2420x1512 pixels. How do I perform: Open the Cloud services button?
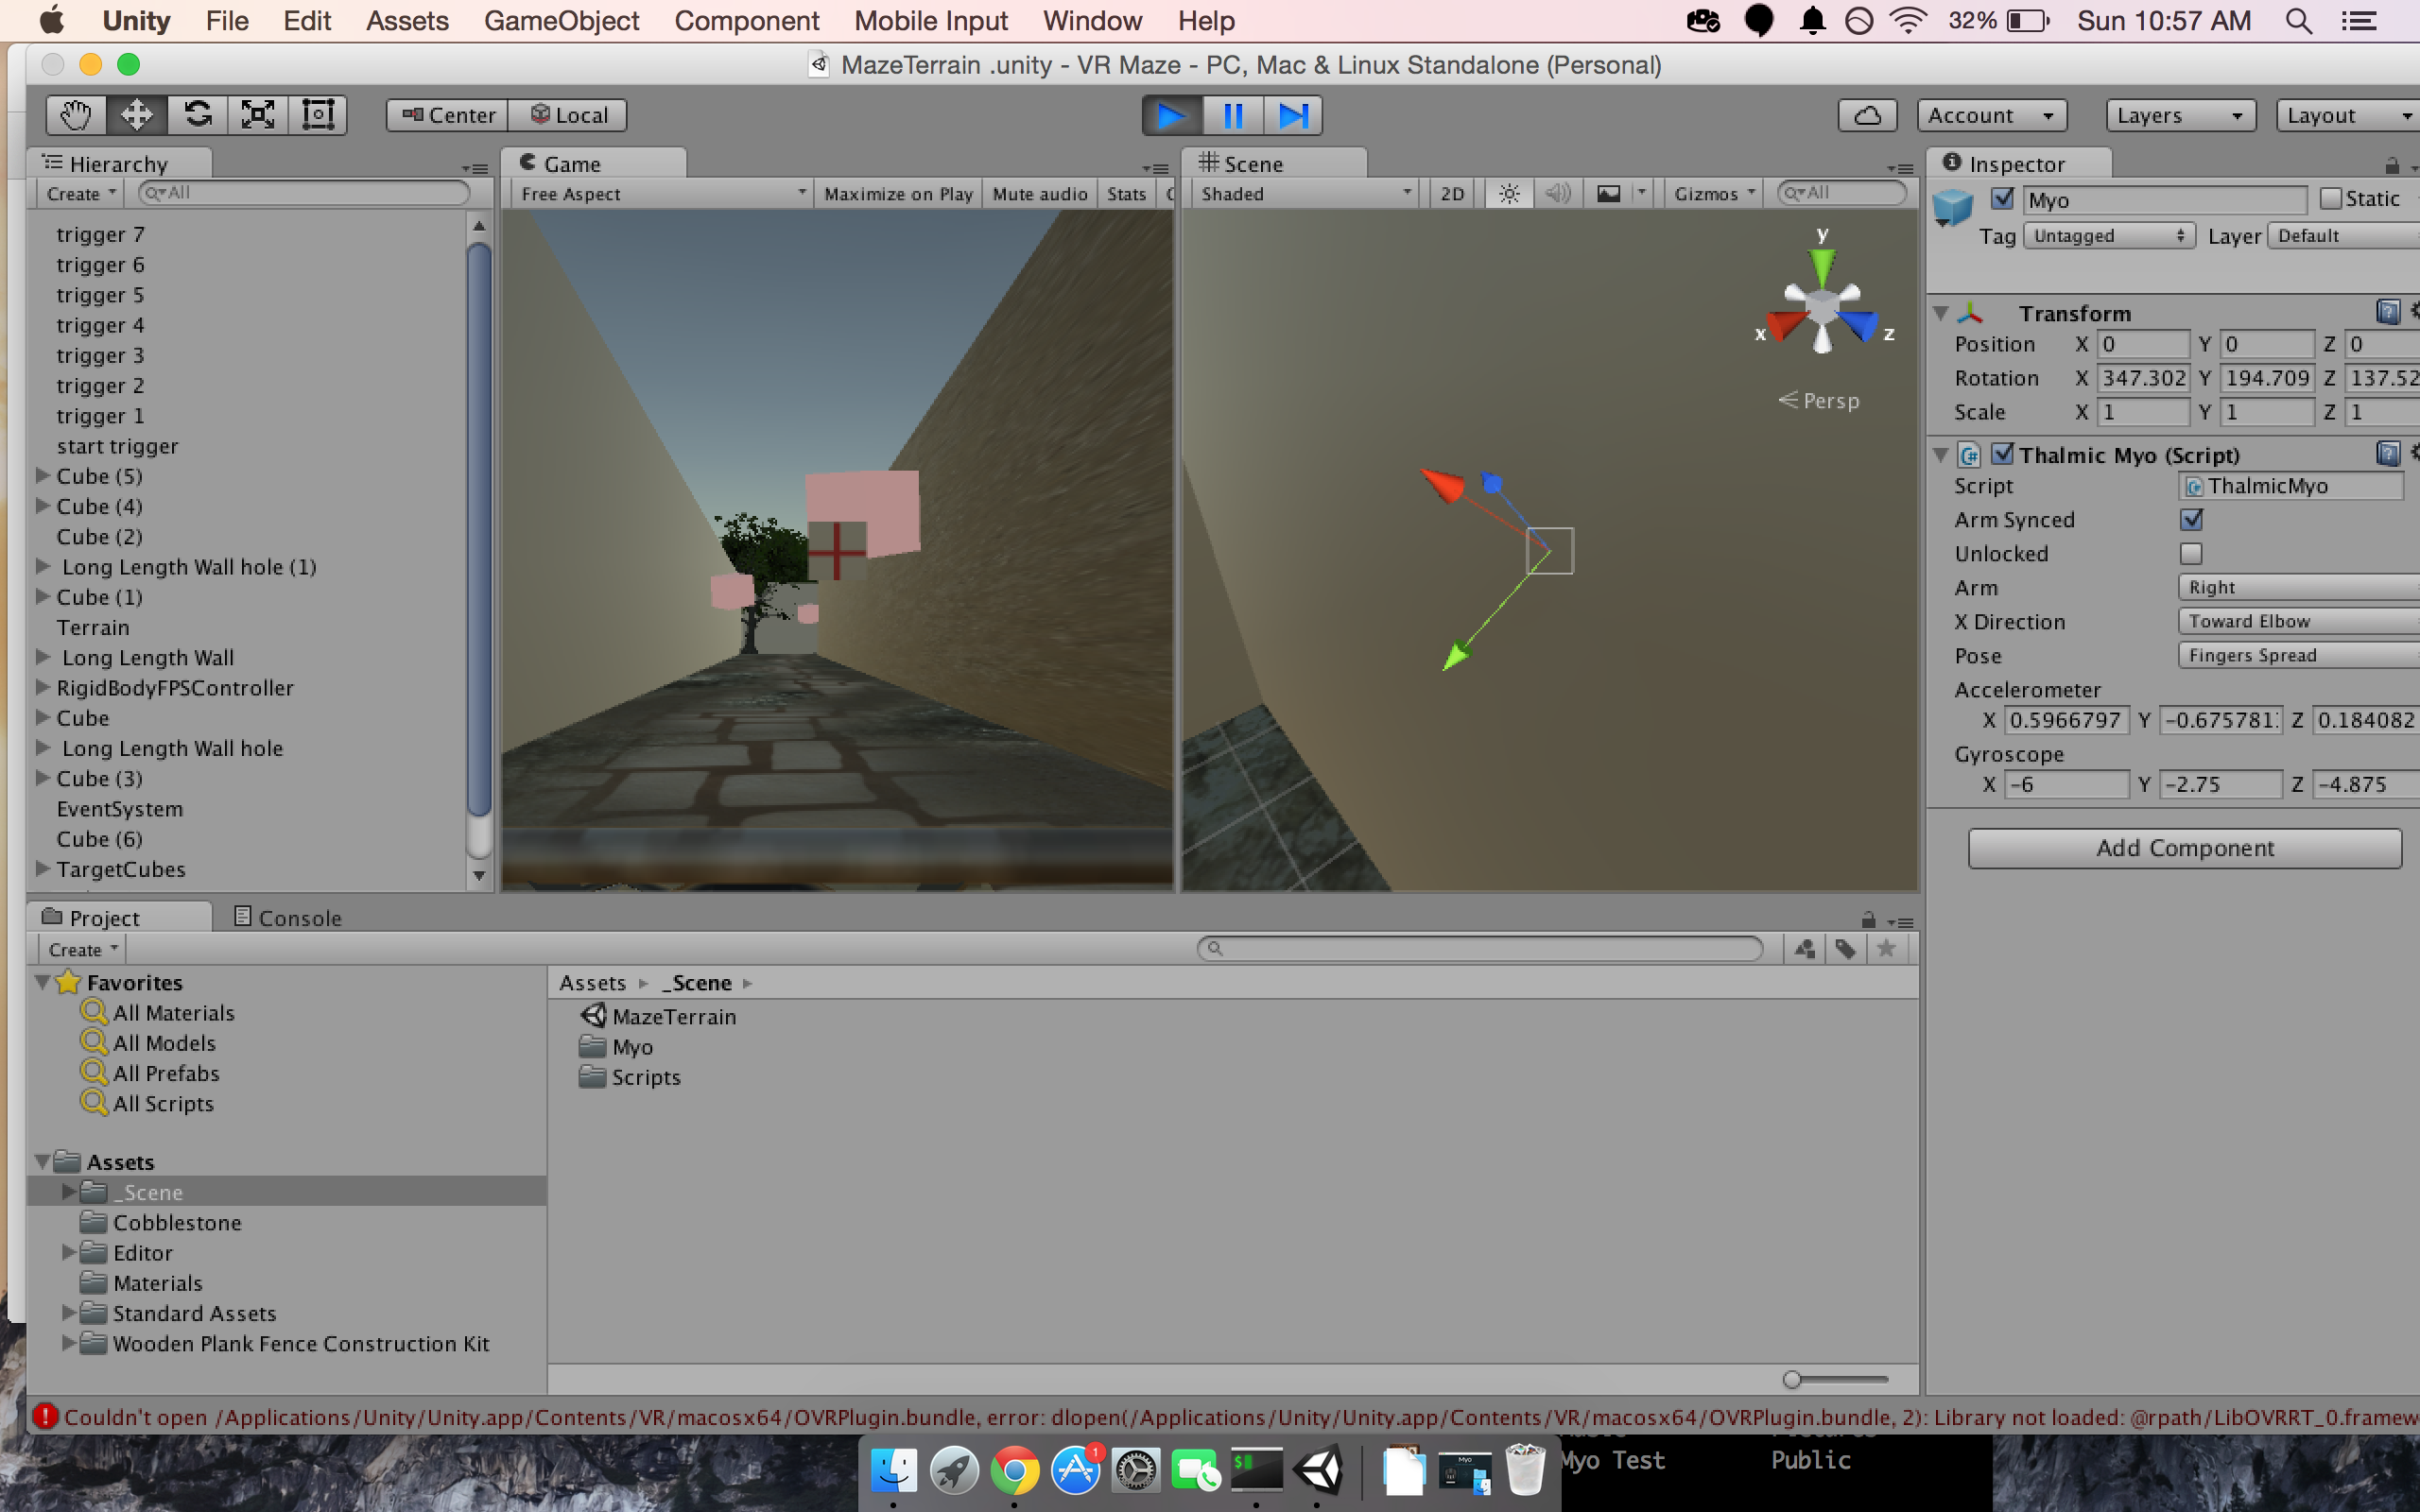(x=1866, y=115)
